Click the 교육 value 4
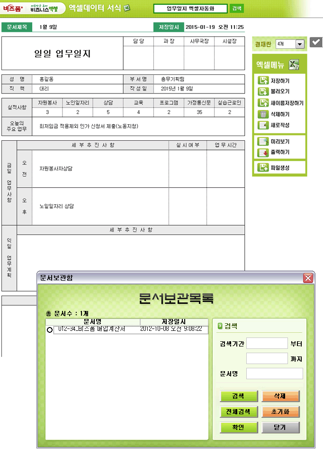The width and height of the screenshot is (323, 456). pyautogui.click(x=139, y=112)
